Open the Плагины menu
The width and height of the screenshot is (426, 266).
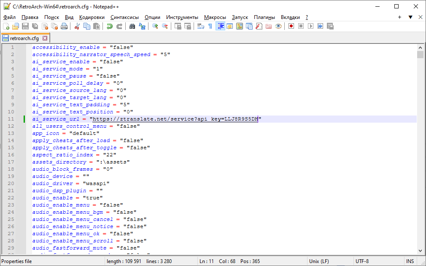264,17
